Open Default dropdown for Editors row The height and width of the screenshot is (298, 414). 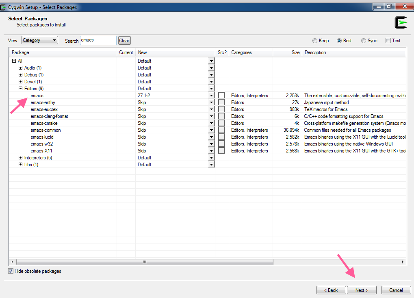click(211, 89)
